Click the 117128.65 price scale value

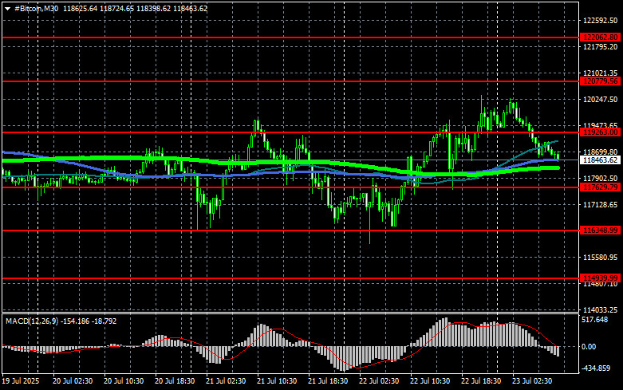click(x=601, y=204)
